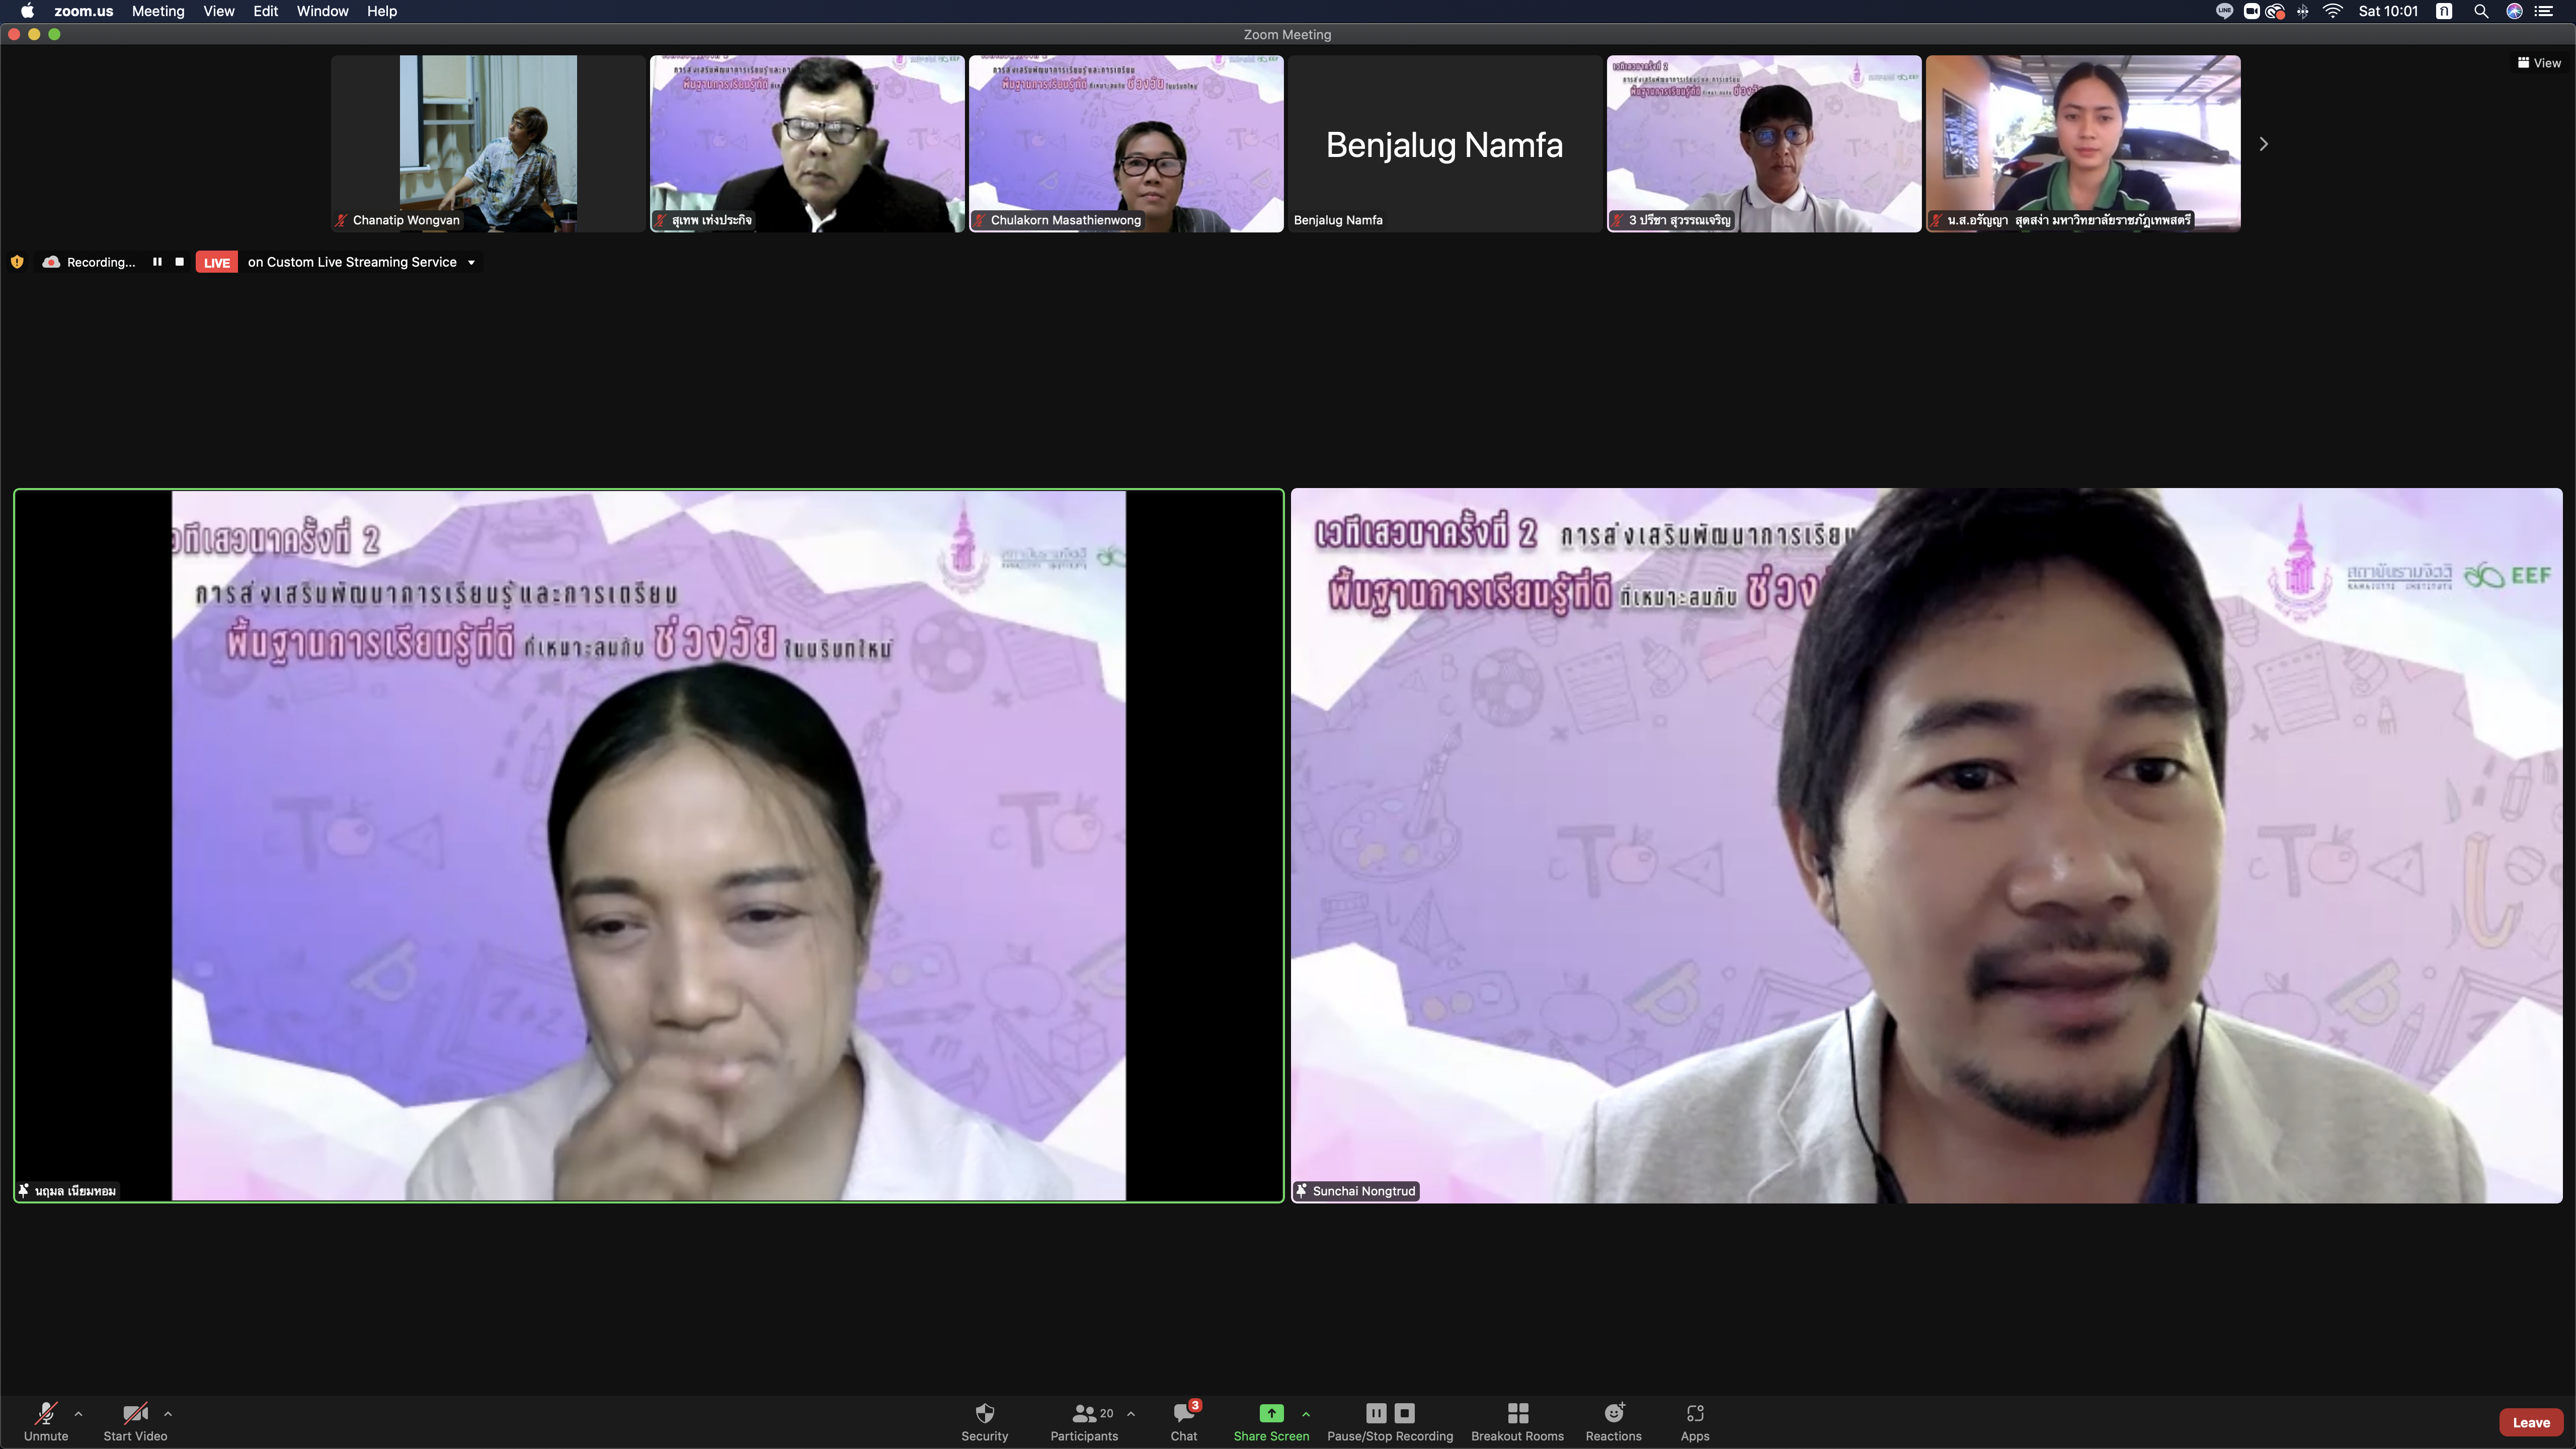2576x1449 pixels.
Task: Open the Apple menu
Action: pos(27,11)
